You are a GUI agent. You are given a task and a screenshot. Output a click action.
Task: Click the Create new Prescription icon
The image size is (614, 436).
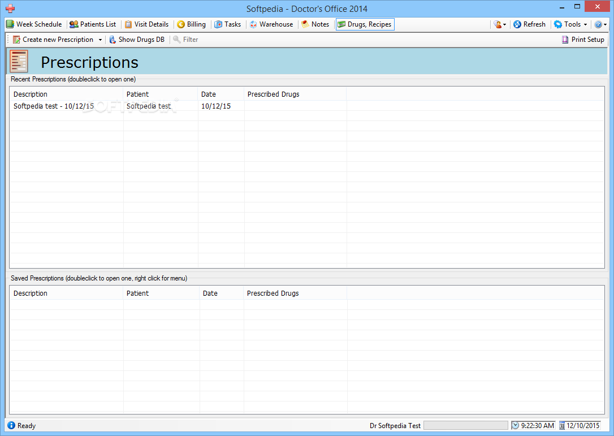(x=16, y=40)
